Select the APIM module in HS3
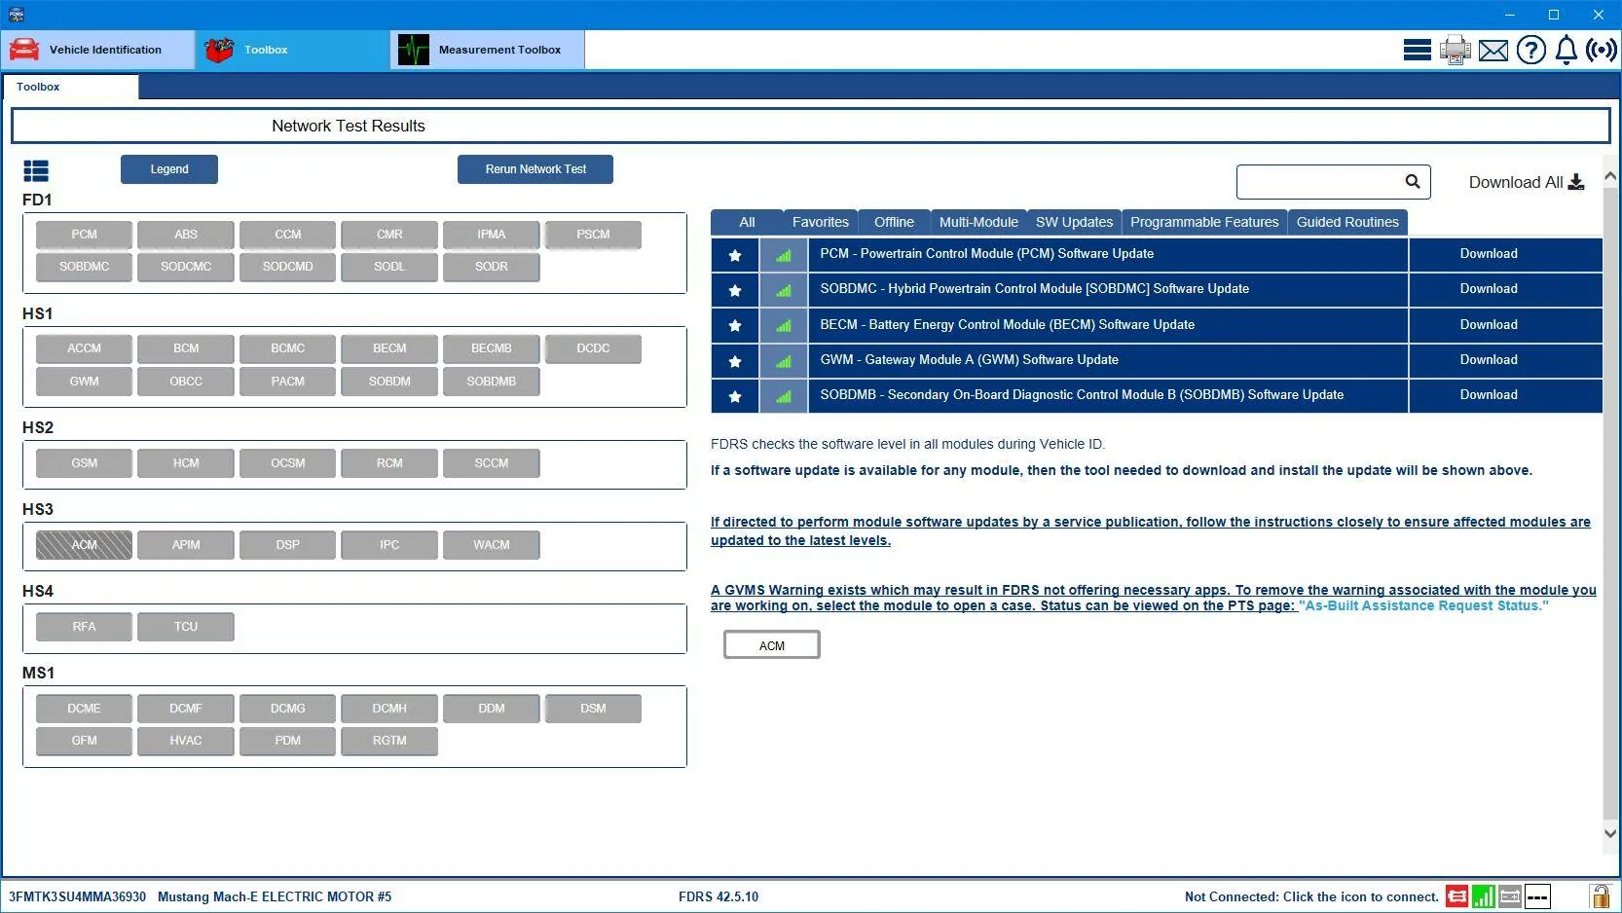Image resolution: width=1622 pixels, height=913 pixels. (x=186, y=545)
